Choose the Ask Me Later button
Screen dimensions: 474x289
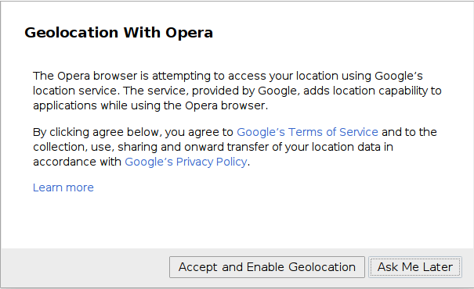click(x=414, y=267)
